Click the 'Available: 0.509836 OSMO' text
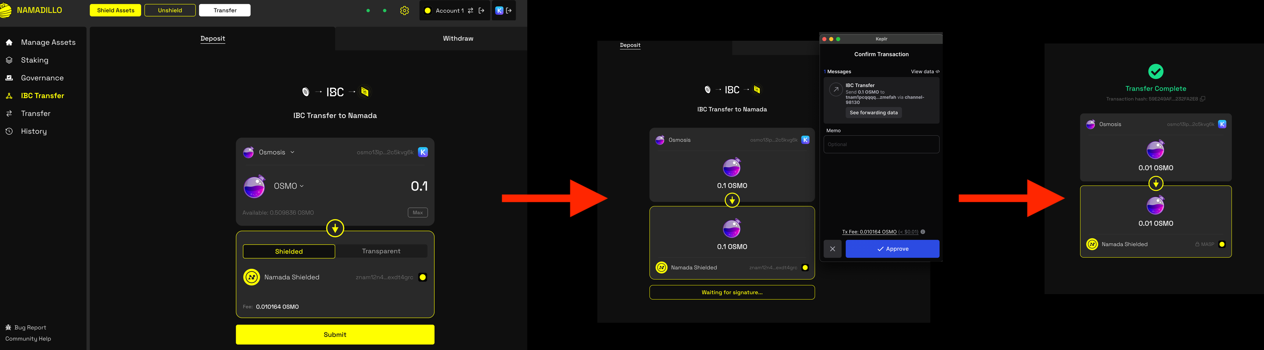 (x=278, y=213)
